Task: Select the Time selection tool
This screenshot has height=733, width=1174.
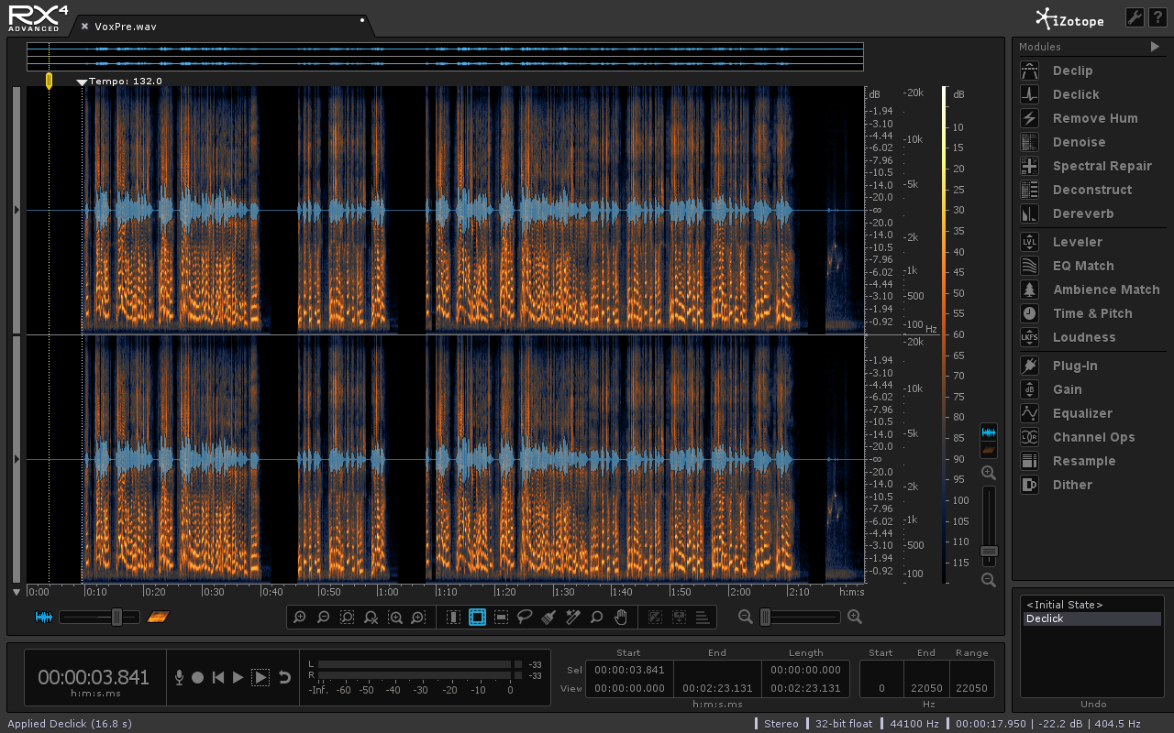Action: coord(453,618)
